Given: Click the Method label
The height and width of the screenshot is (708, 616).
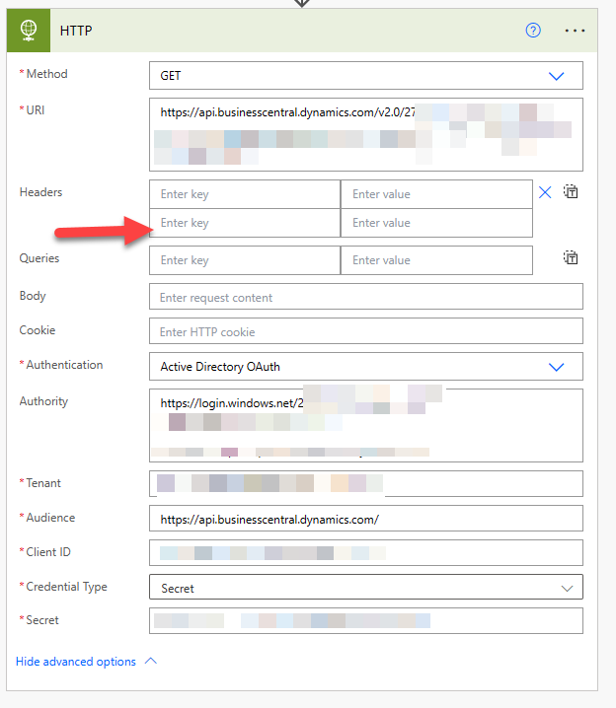Looking at the screenshot, I should point(46,74).
